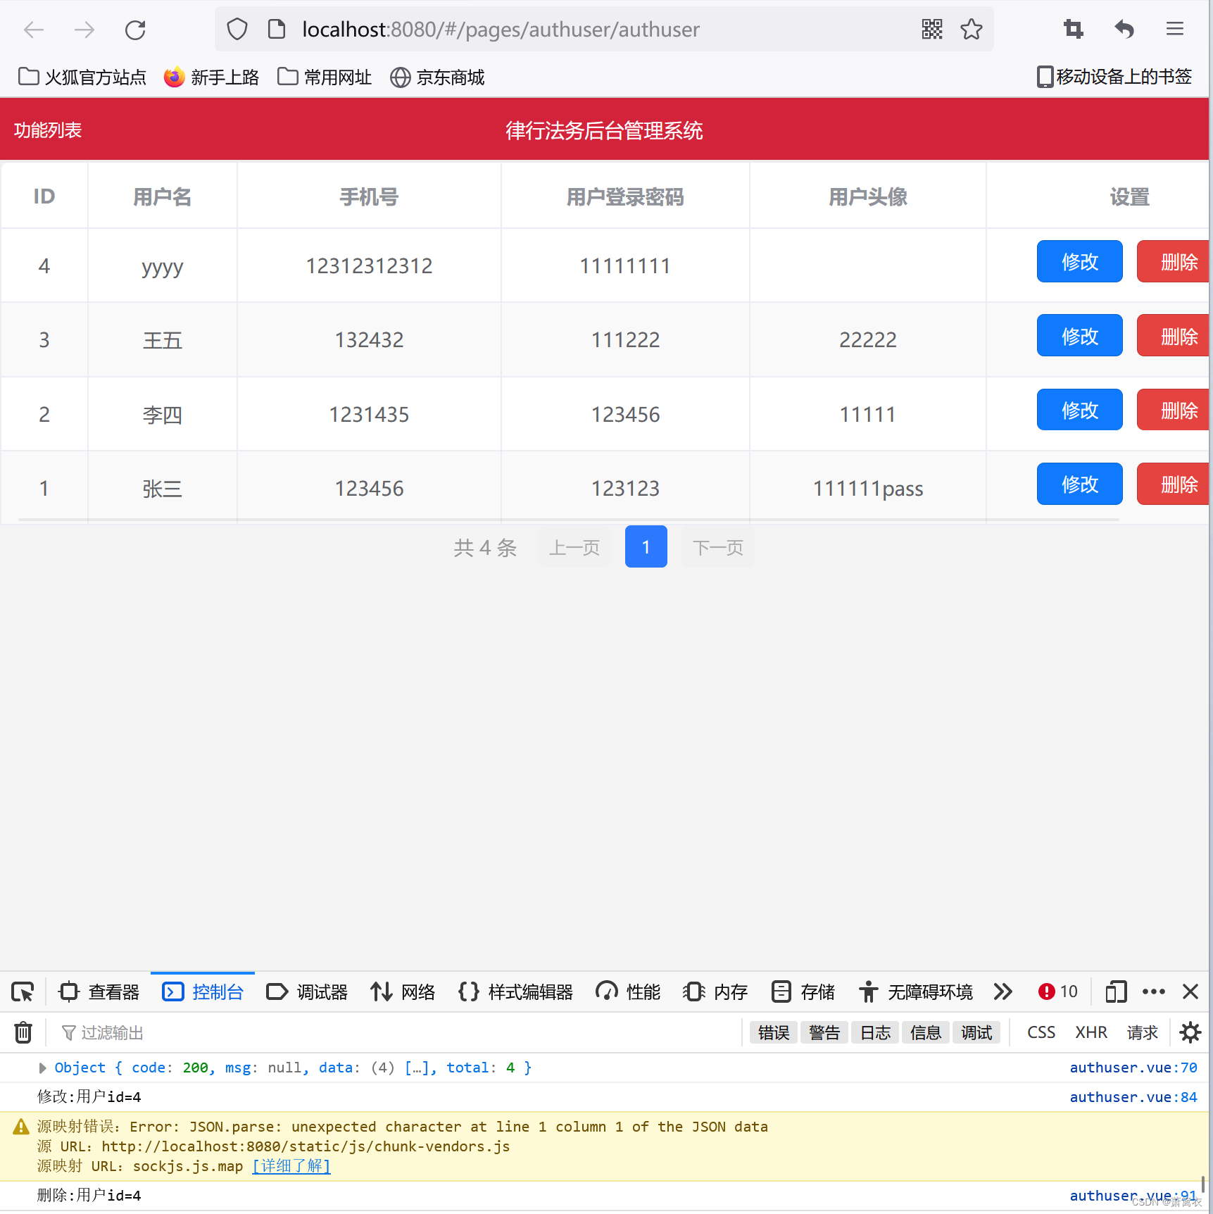
Task: Switch to the 控制台 console tab
Action: pyautogui.click(x=203, y=991)
